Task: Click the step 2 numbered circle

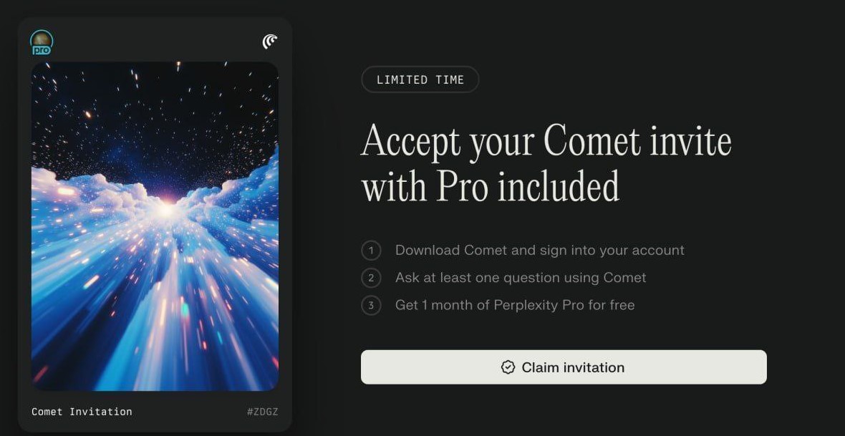Action: (x=371, y=278)
